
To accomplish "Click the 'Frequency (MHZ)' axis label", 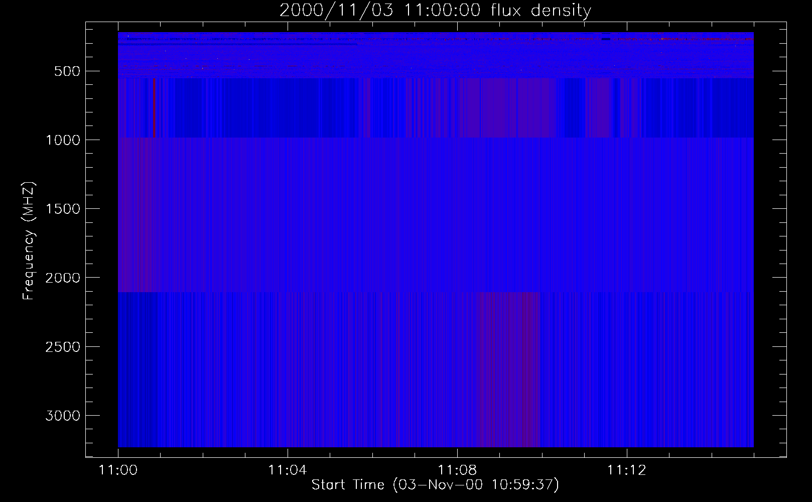I will click(x=29, y=240).
